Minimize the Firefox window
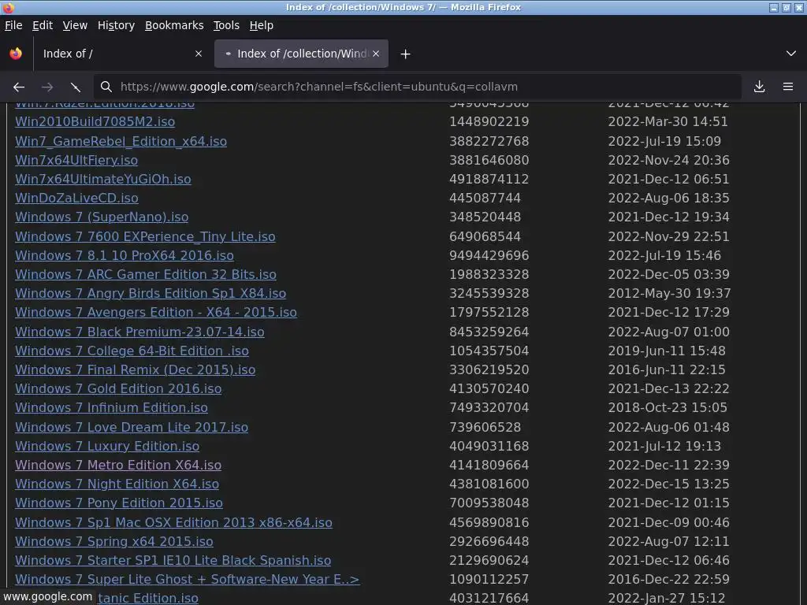 click(x=774, y=7)
